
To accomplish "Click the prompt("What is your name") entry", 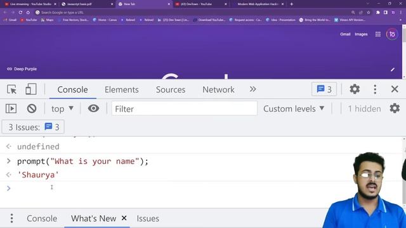I will click(x=82, y=161).
